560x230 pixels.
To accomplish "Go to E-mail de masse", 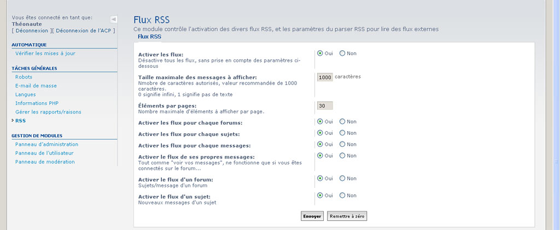I will [x=36, y=86].
